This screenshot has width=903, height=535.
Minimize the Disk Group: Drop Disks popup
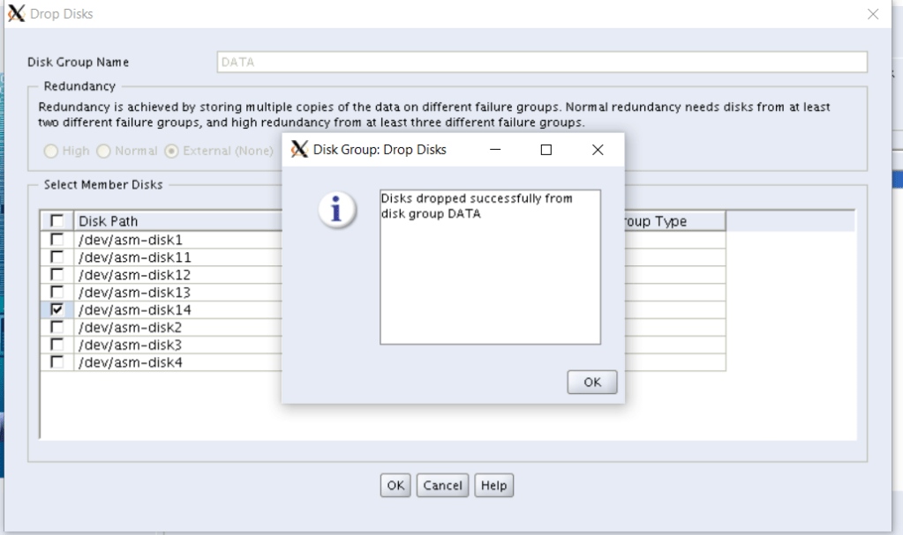pos(495,150)
